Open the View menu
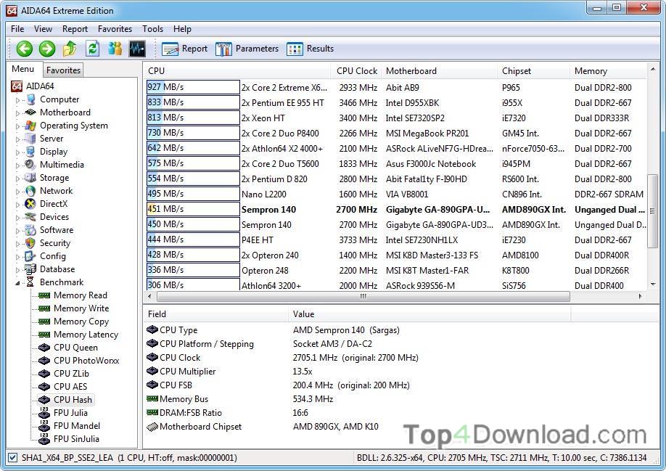The height and width of the screenshot is (471, 666). click(43, 29)
